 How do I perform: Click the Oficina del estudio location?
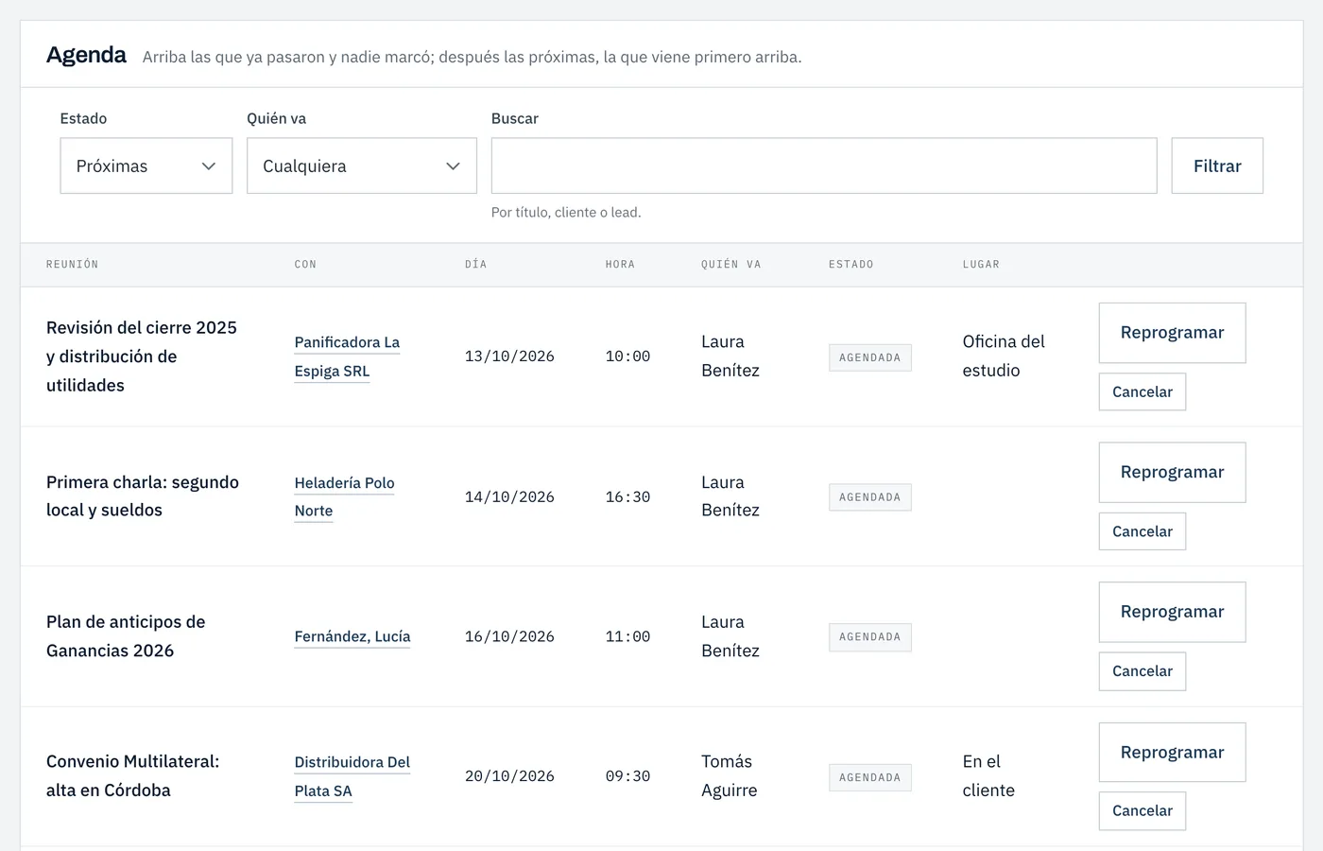pyautogui.click(x=1004, y=356)
